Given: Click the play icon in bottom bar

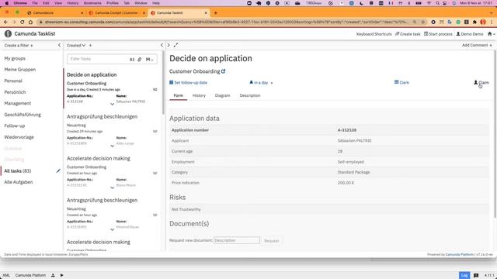Looking at the screenshot, I should [61, 275].
